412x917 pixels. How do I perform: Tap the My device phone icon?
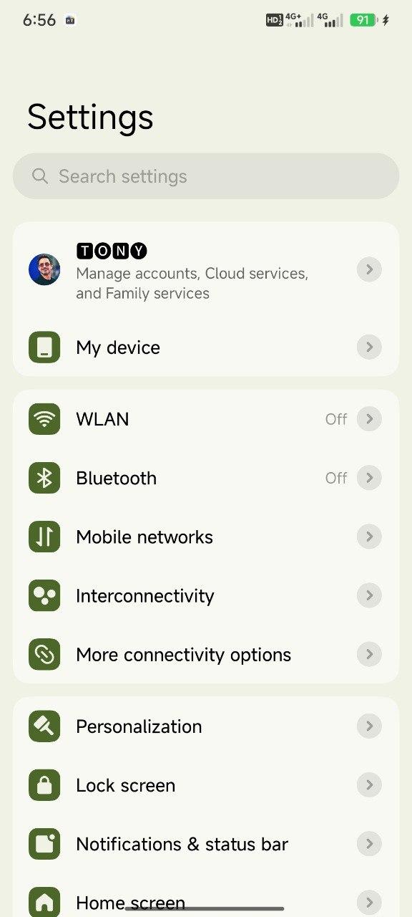[x=44, y=347]
